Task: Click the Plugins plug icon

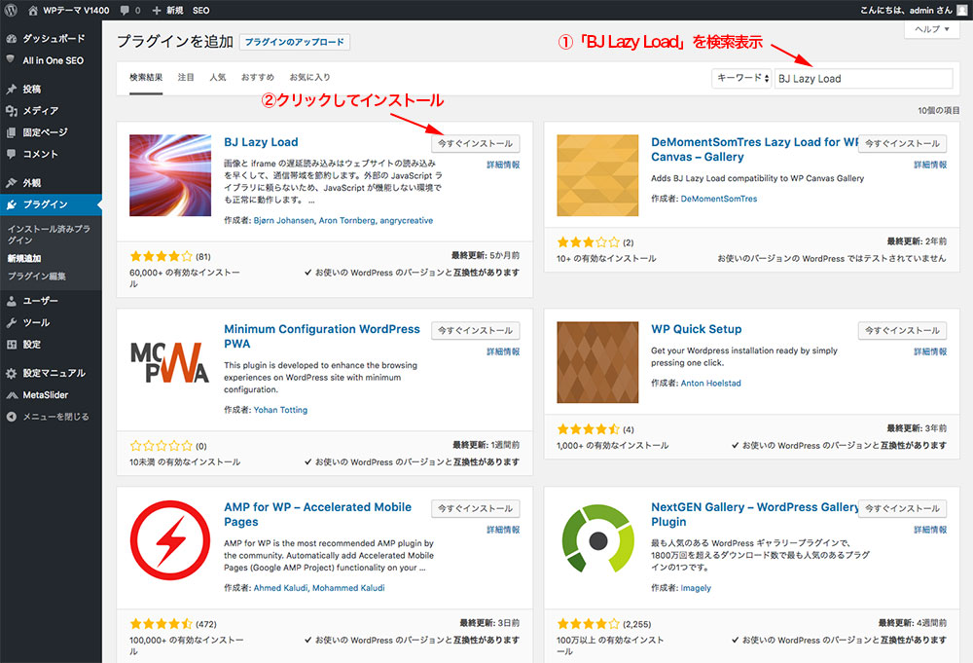Action: click(x=11, y=204)
